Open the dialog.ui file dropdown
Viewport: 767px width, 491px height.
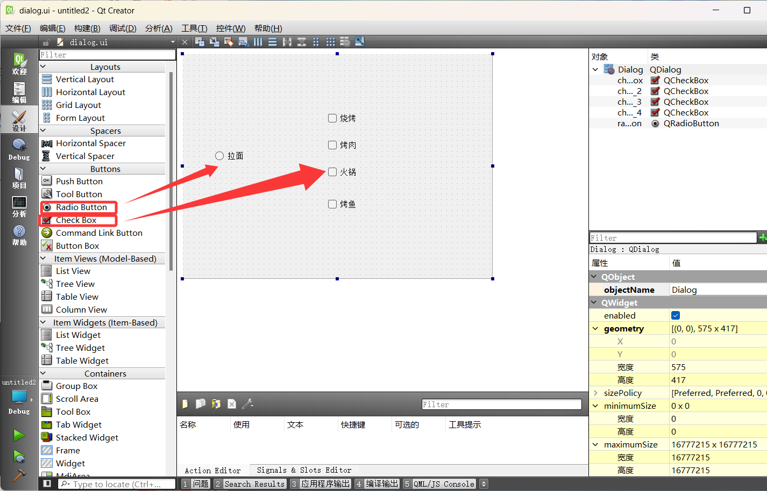click(x=173, y=42)
